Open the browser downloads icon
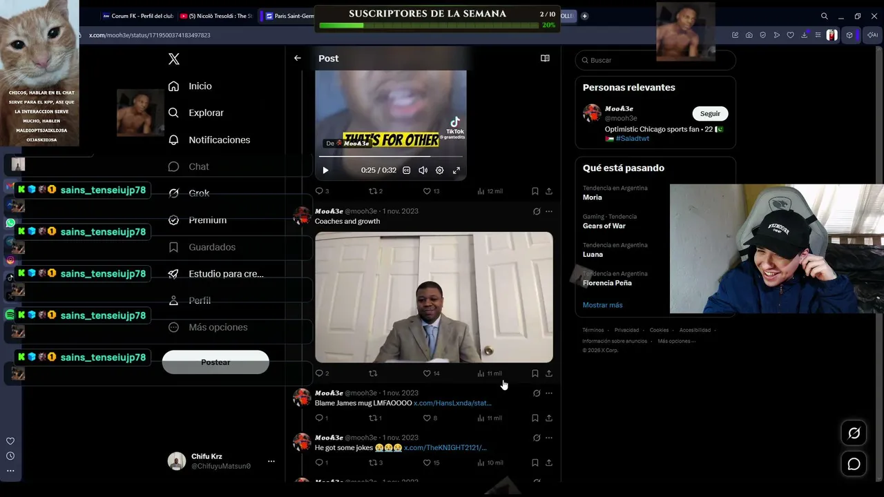 pos(805,35)
